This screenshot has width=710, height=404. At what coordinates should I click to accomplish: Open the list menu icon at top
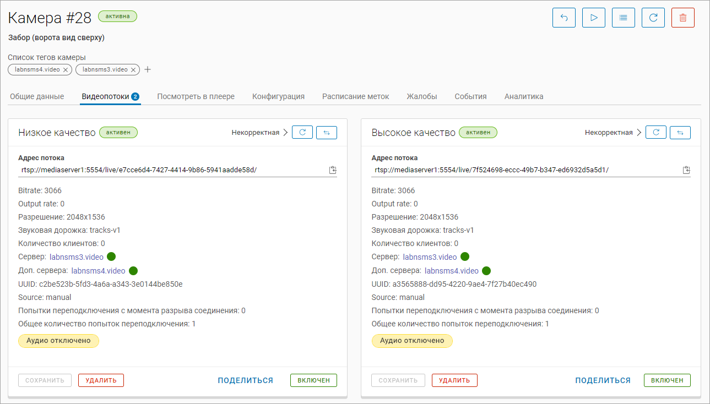coord(624,18)
